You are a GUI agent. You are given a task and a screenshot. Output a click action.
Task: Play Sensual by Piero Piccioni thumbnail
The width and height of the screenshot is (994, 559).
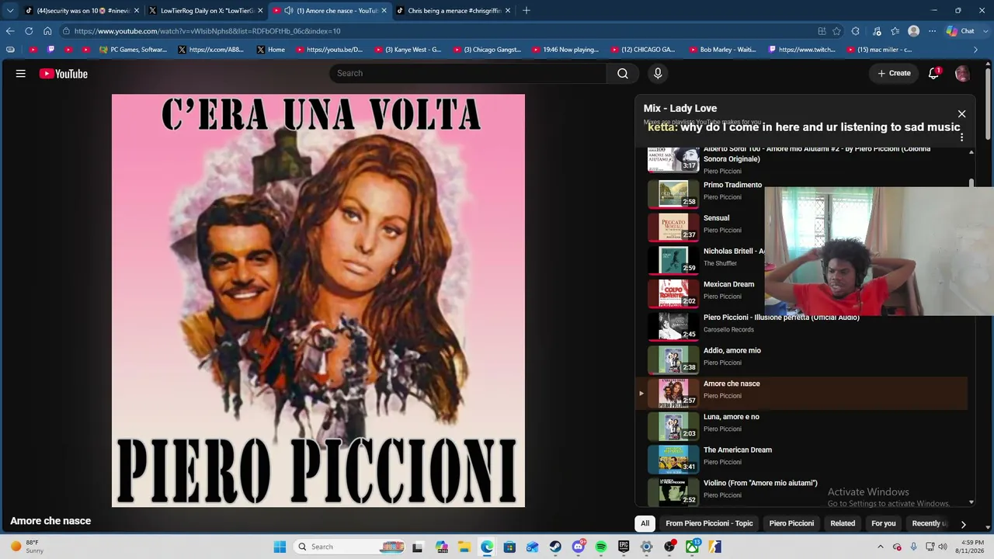coord(673,227)
